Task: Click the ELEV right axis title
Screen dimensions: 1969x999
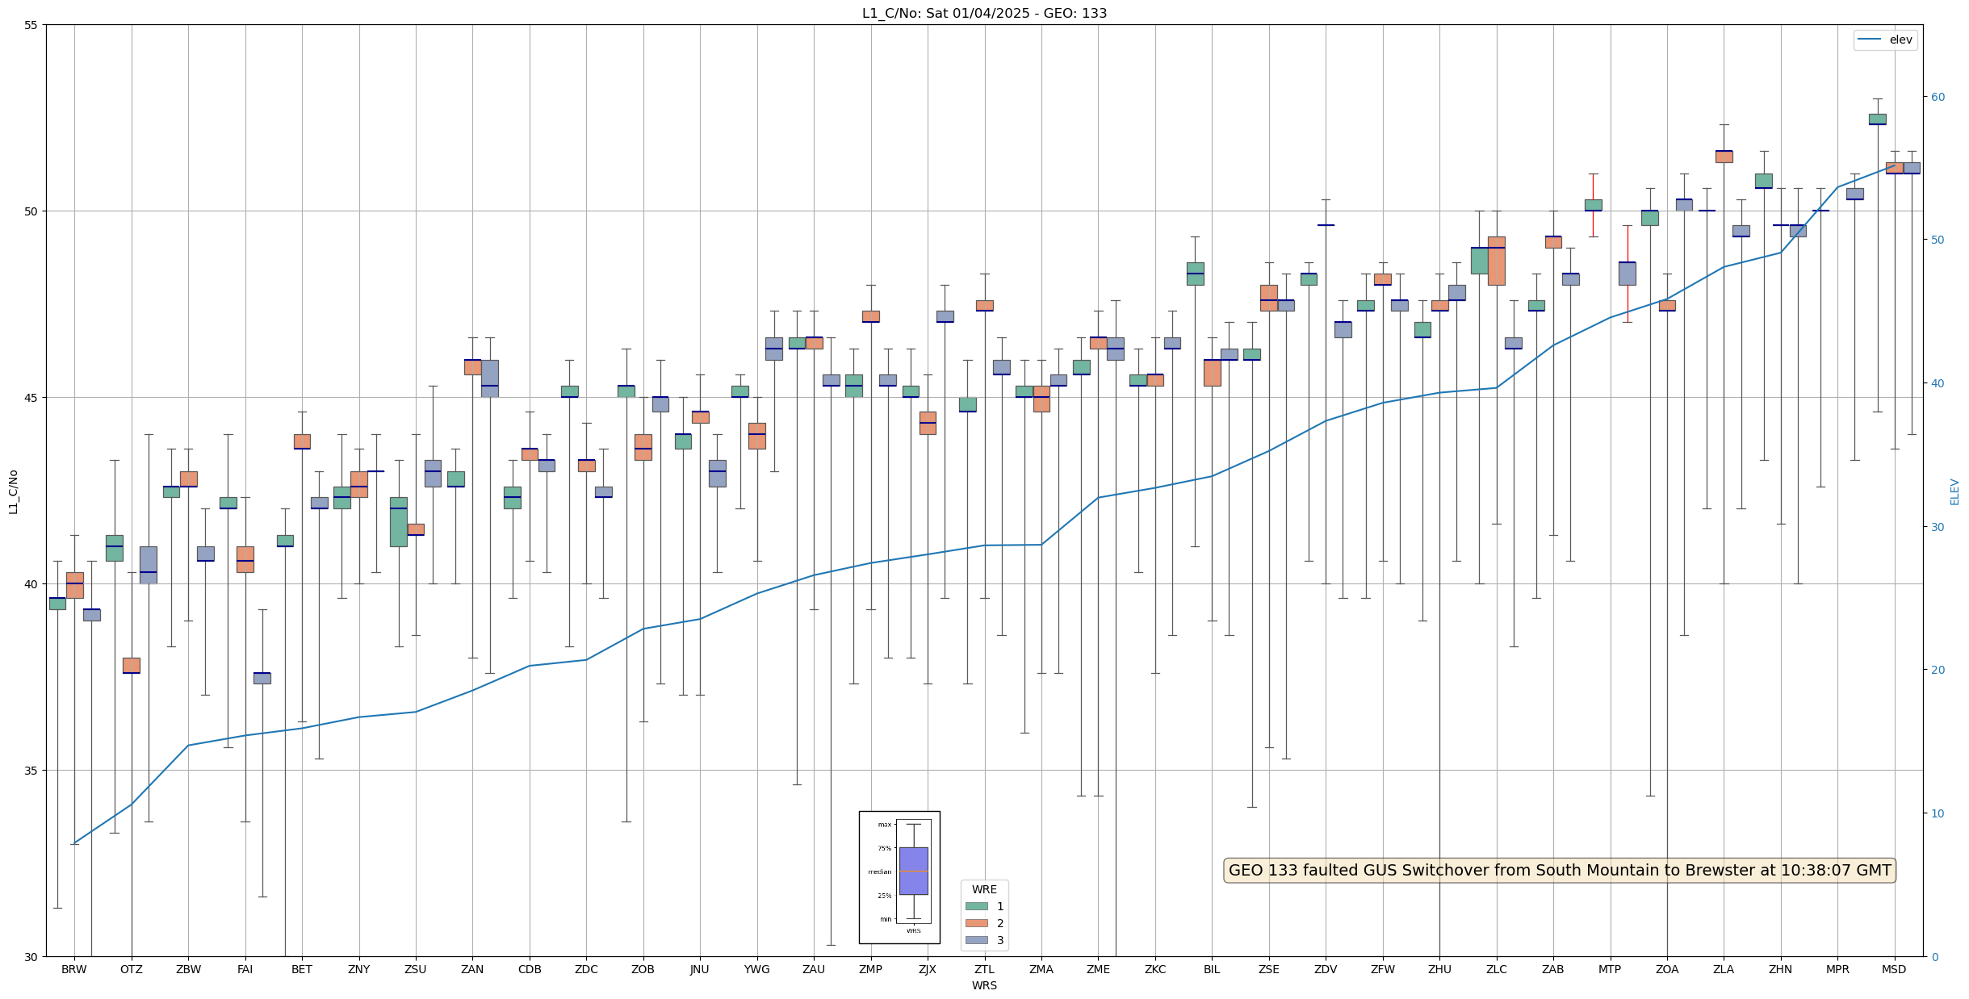Action: coord(1954,491)
